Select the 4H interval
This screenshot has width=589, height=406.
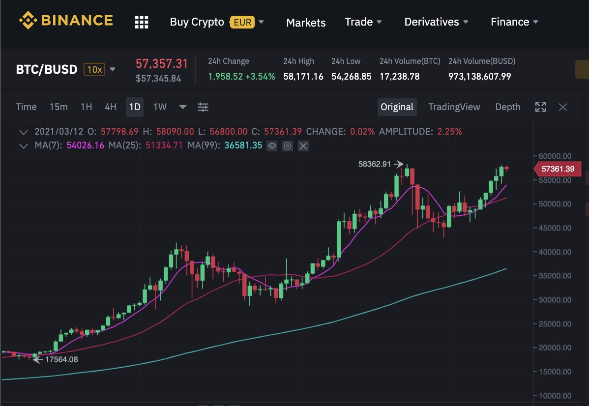click(111, 107)
